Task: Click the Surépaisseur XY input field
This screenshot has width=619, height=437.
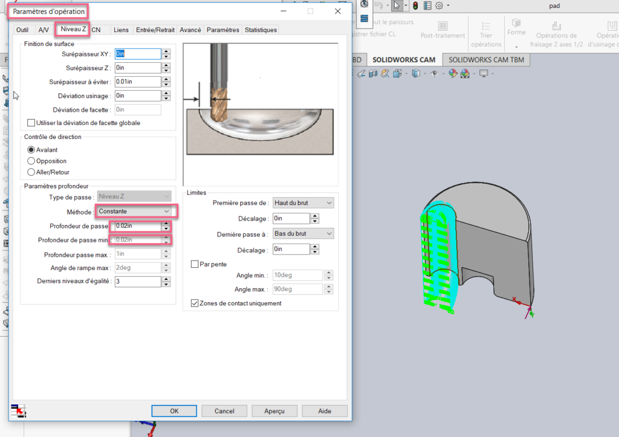Action: [x=137, y=54]
